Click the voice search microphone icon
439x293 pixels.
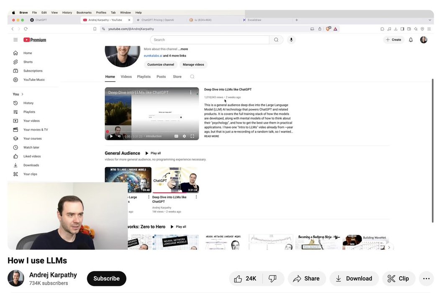point(291,40)
